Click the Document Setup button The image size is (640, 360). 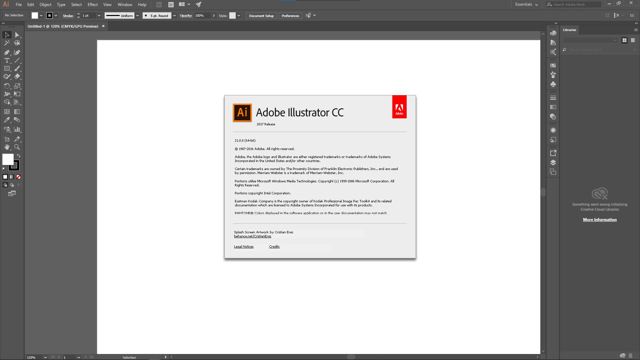coord(261,16)
